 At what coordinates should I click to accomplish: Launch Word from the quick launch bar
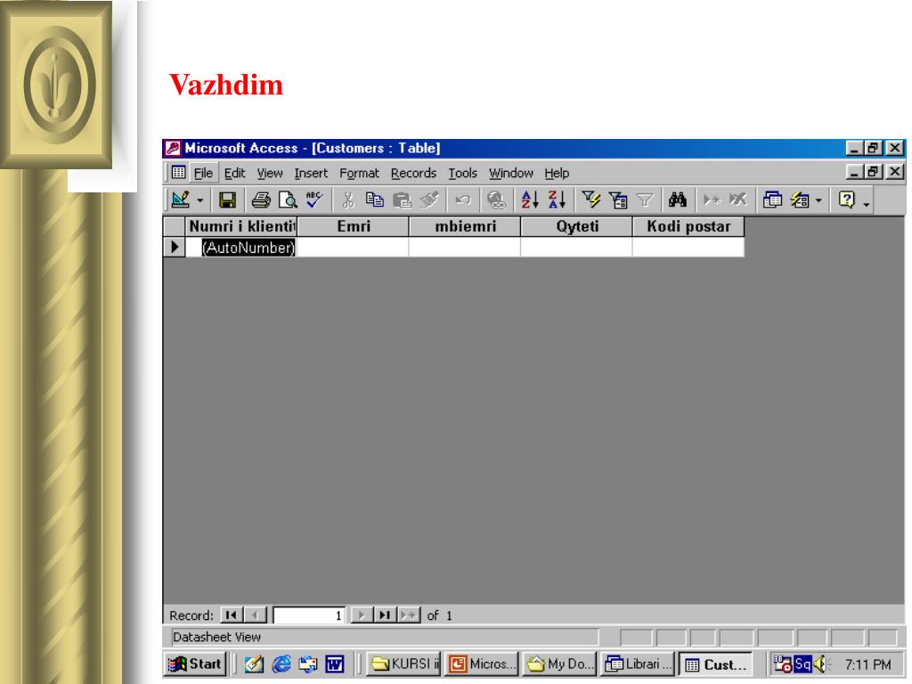click(x=335, y=664)
